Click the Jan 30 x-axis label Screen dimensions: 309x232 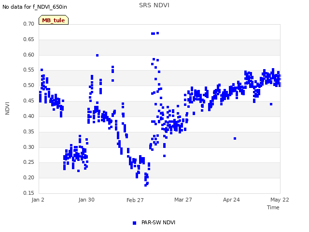86,200
